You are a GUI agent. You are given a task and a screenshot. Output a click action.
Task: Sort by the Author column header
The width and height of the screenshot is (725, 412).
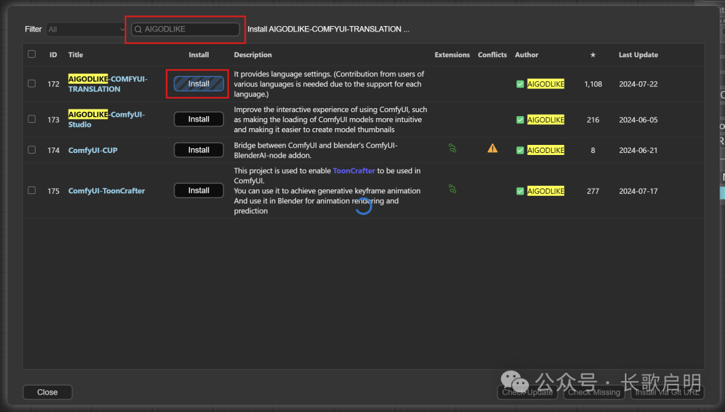(527, 54)
